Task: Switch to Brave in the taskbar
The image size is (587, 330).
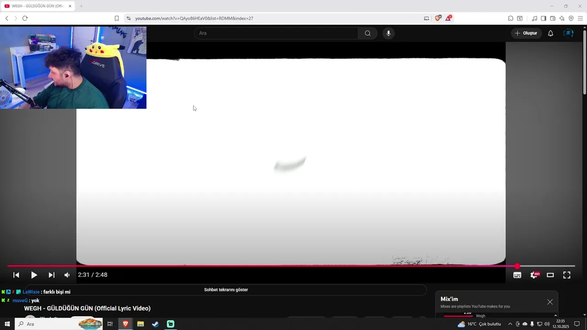Action: pyautogui.click(x=125, y=324)
